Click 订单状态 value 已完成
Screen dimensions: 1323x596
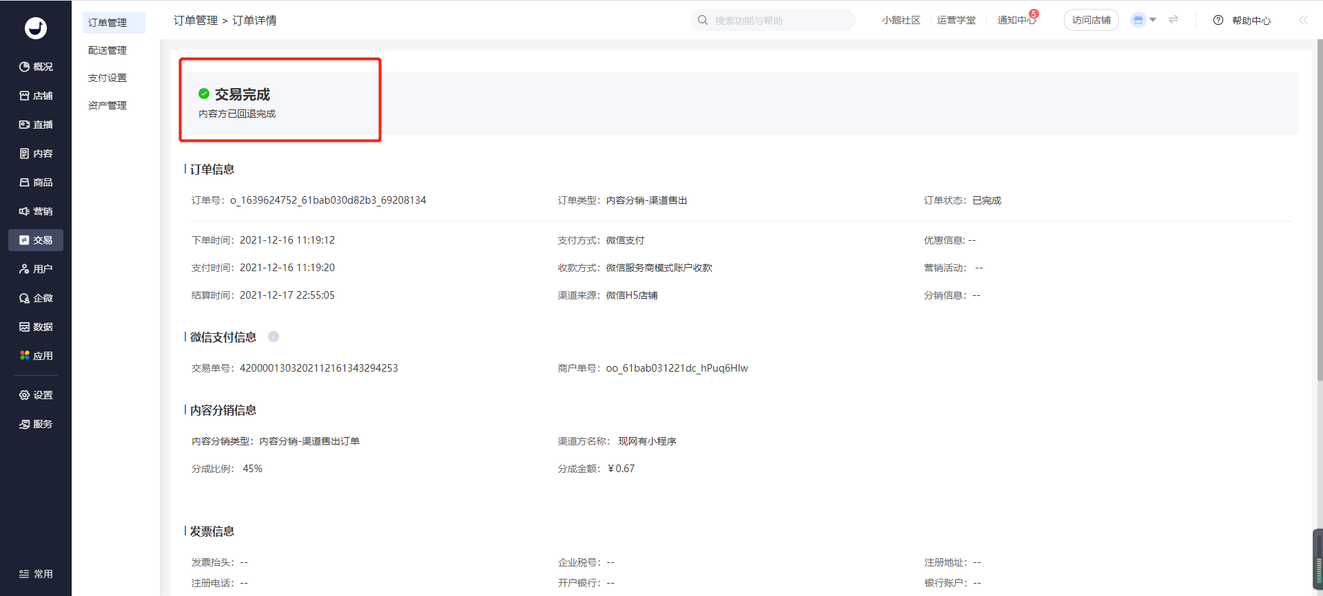[x=987, y=200]
